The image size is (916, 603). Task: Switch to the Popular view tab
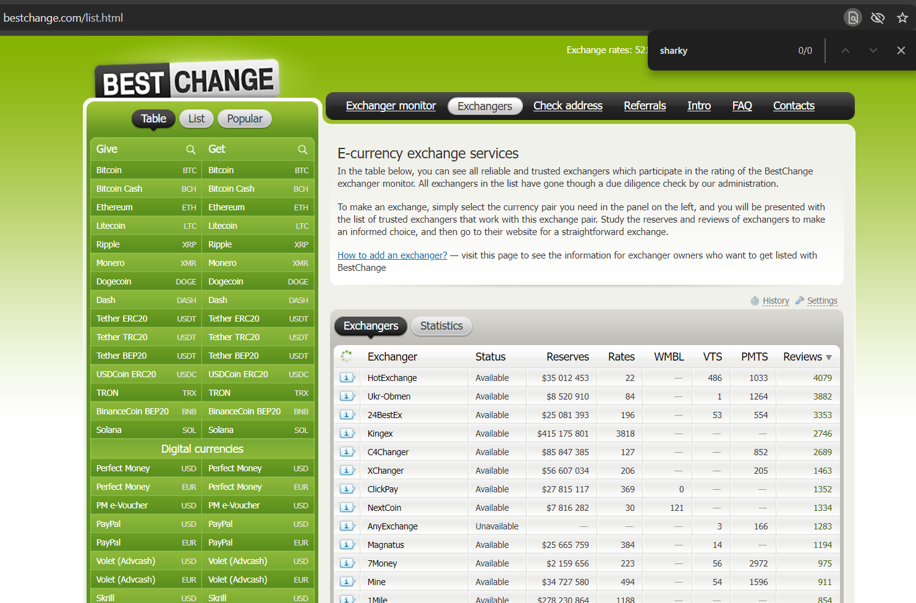(x=245, y=119)
